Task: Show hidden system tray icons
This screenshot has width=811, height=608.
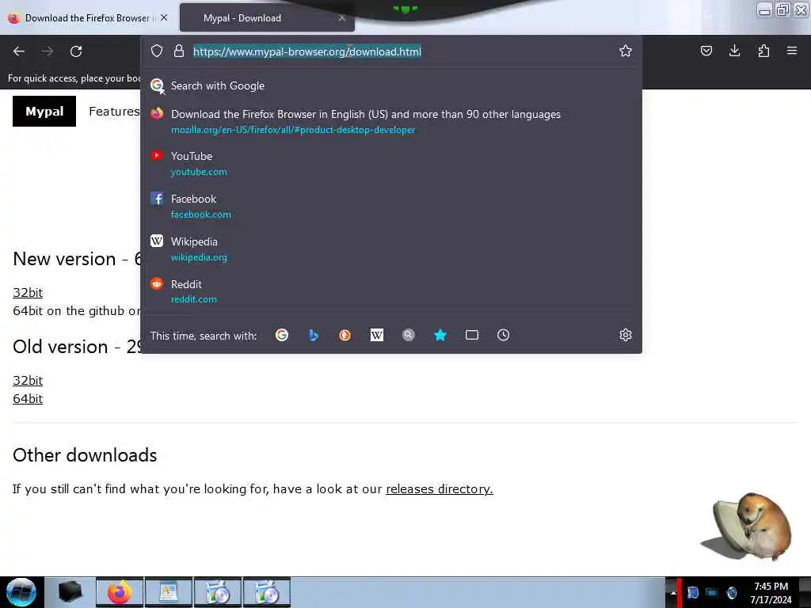Action: (673, 592)
